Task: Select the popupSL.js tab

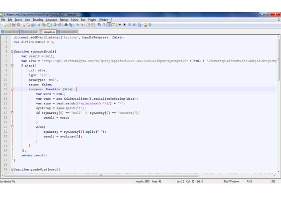Action: click(47, 32)
